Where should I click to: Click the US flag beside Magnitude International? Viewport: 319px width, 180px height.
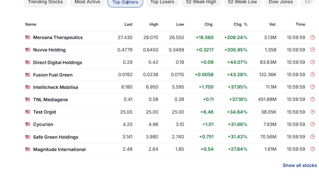pyautogui.click(x=27, y=149)
